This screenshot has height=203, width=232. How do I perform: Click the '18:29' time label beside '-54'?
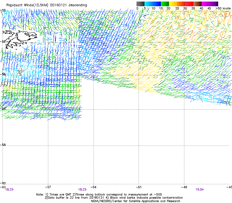(x=82, y=190)
